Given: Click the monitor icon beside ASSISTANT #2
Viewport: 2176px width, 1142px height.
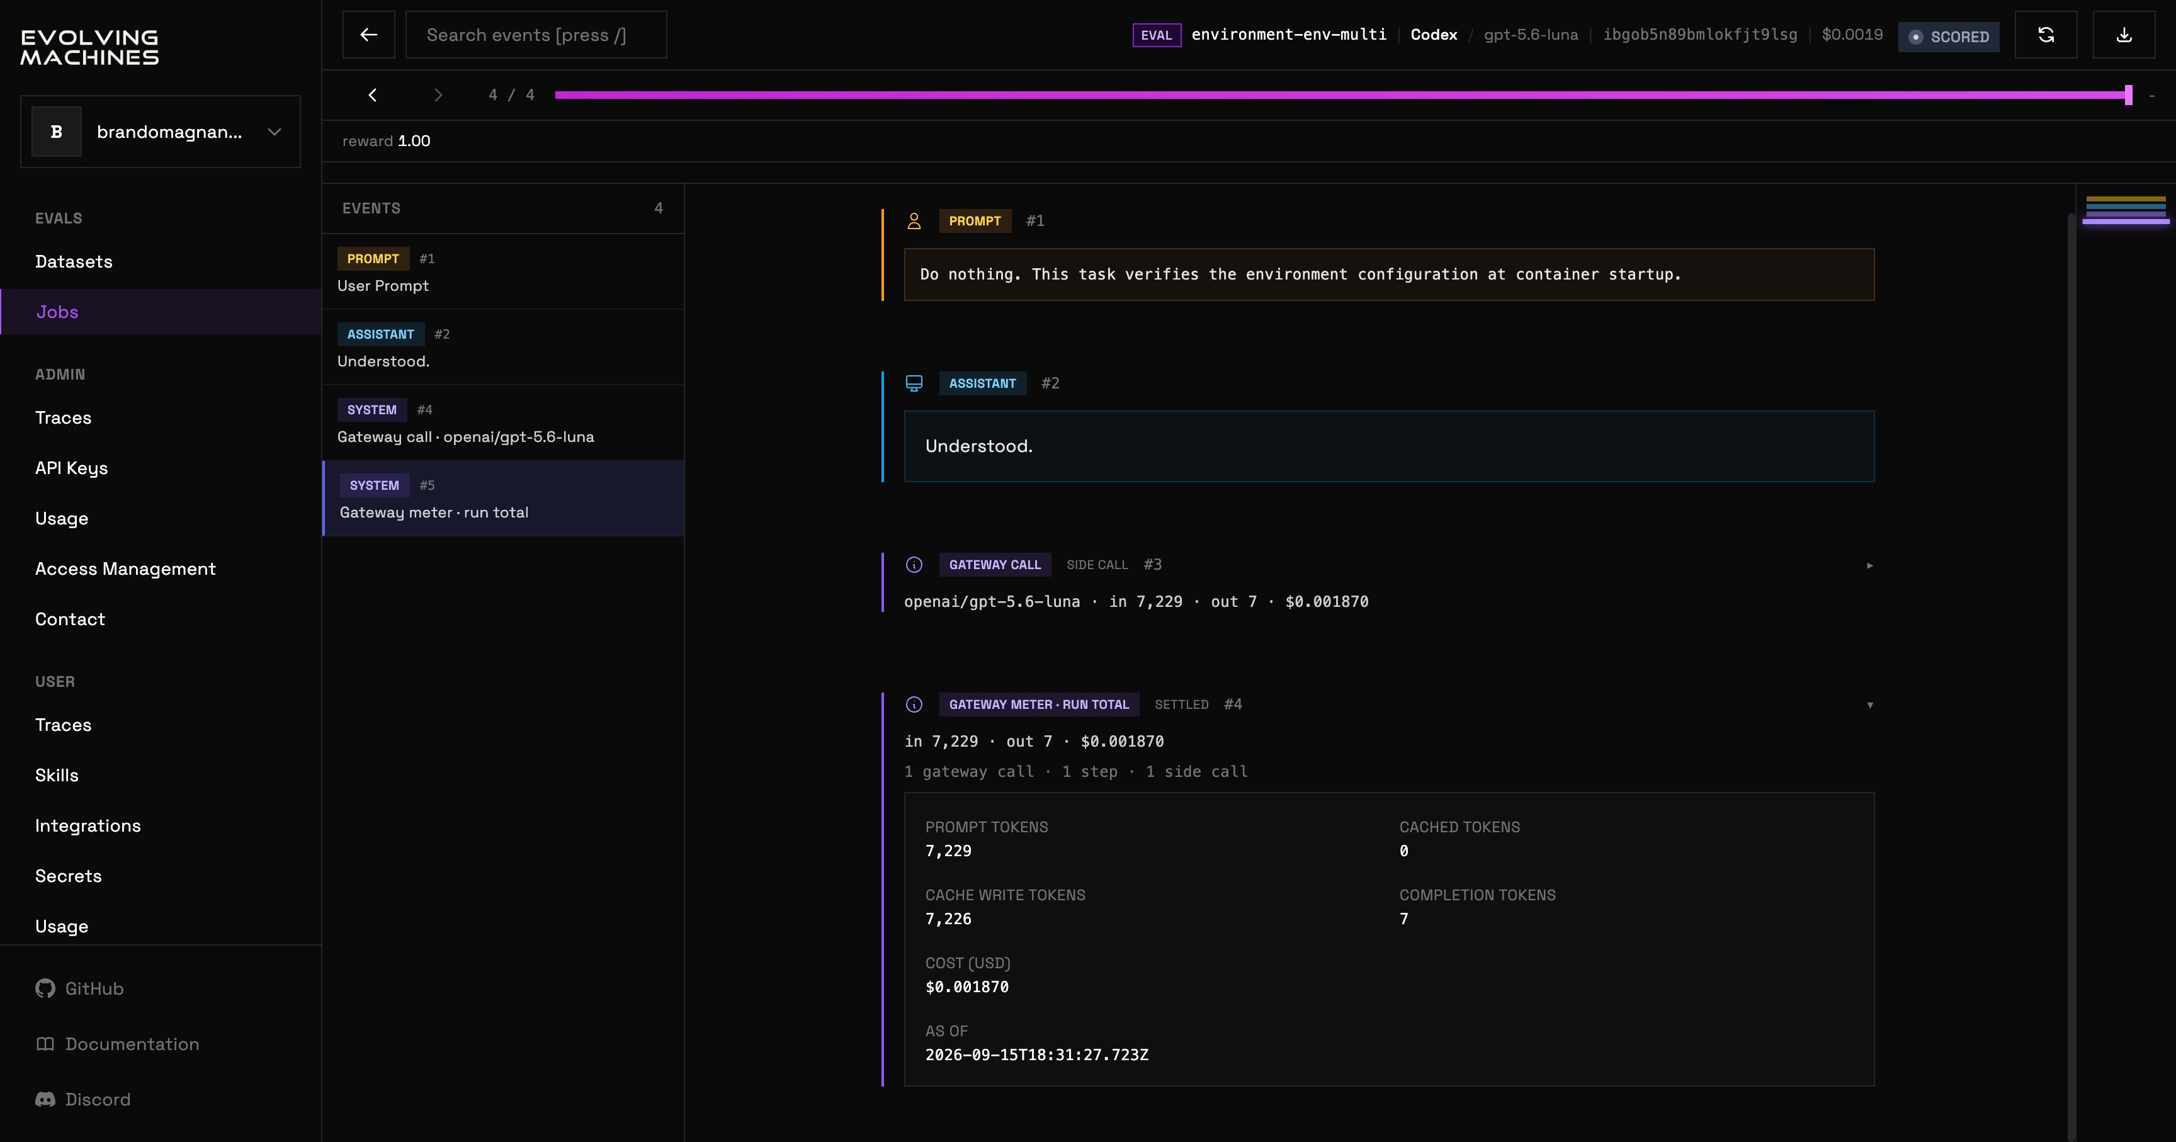Looking at the screenshot, I should (x=914, y=383).
